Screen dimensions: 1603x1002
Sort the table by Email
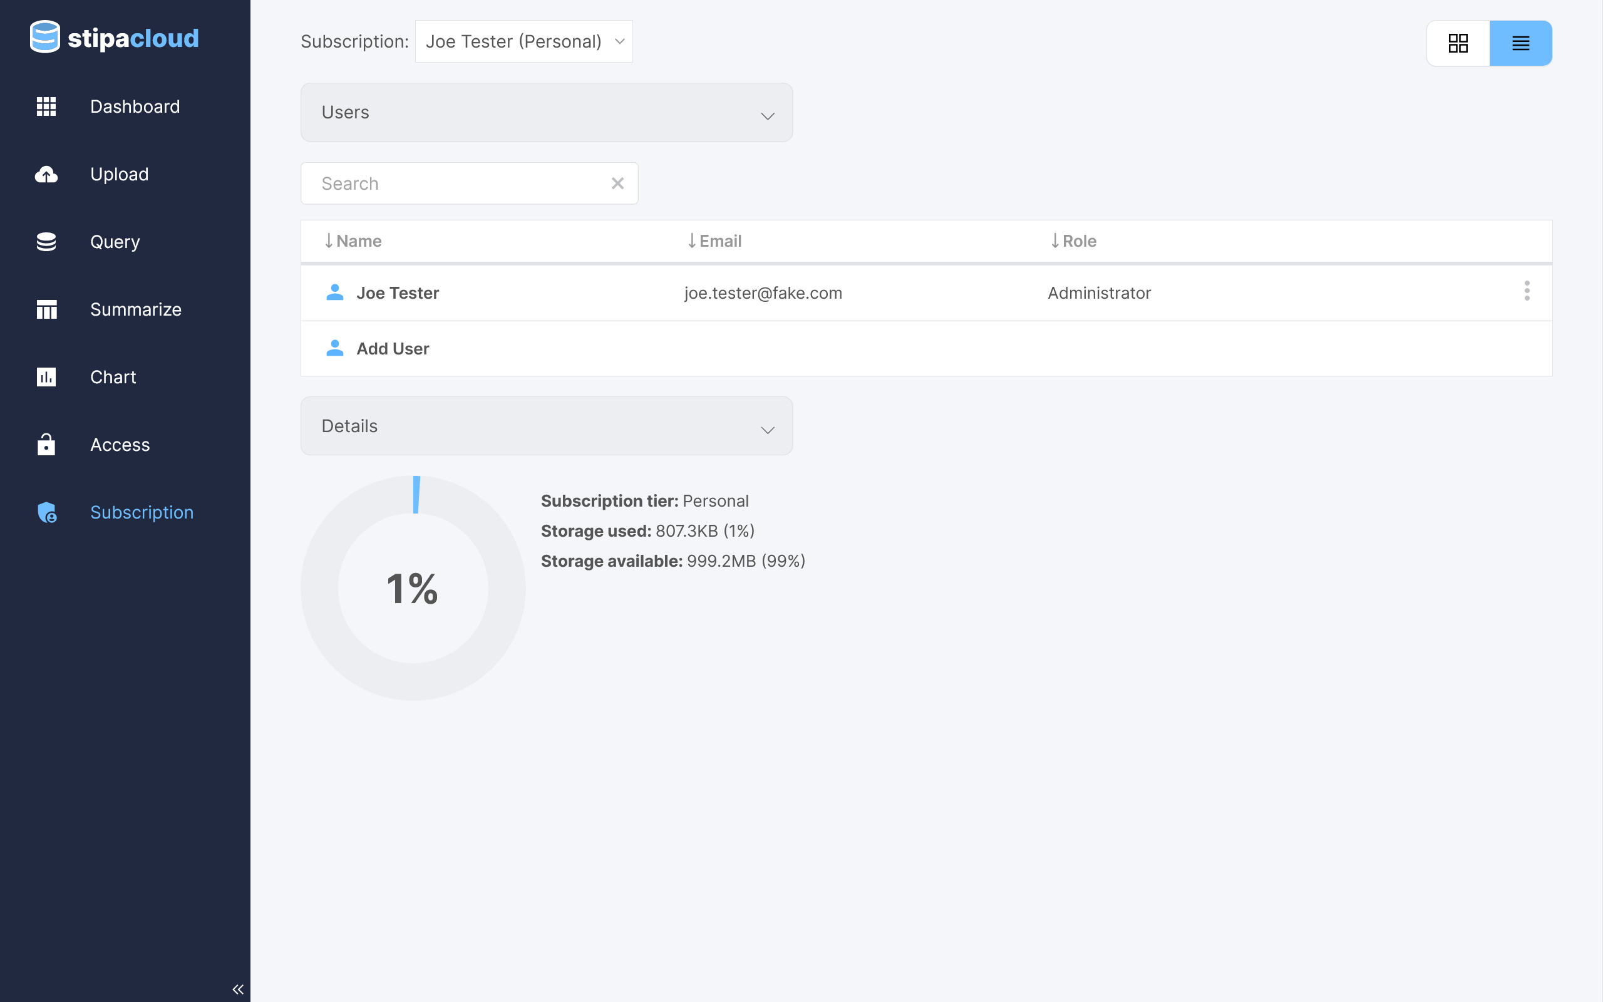coord(714,241)
